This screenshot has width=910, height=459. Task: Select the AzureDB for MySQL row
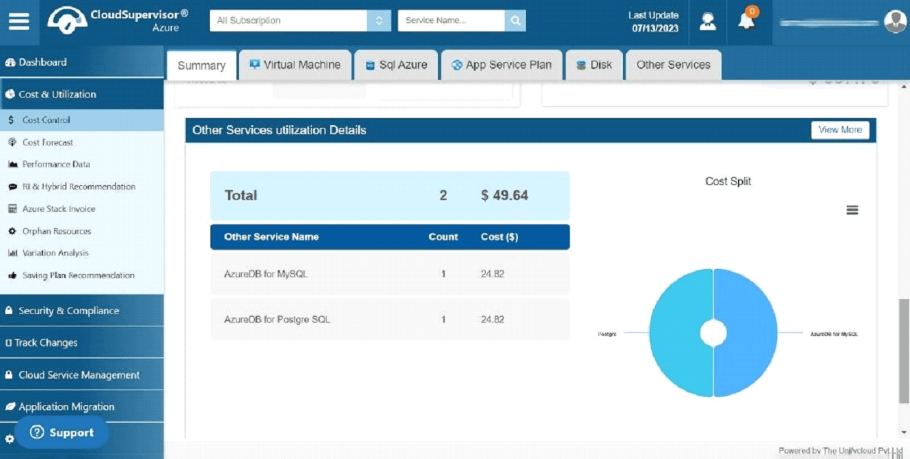390,275
